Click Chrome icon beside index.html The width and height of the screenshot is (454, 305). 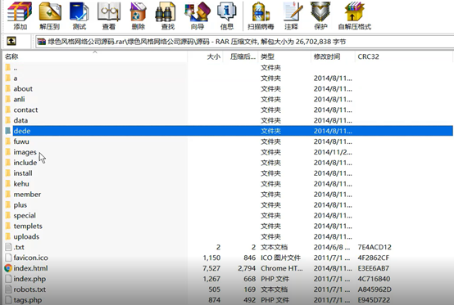tap(8, 268)
